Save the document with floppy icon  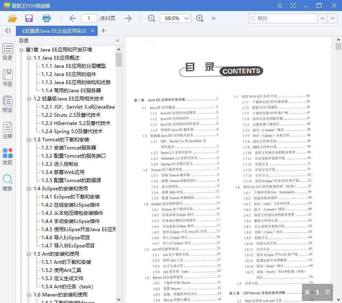click(x=29, y=18)
